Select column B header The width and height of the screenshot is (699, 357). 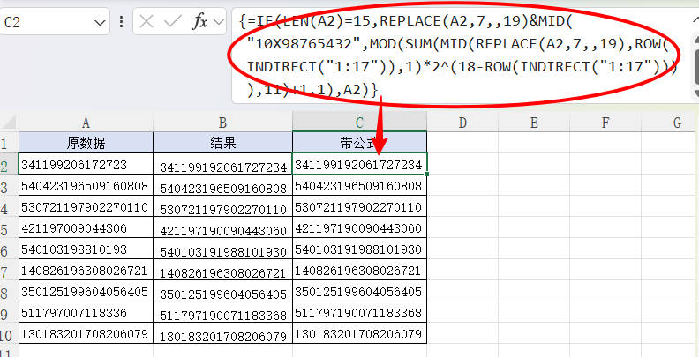click(223, 123)
